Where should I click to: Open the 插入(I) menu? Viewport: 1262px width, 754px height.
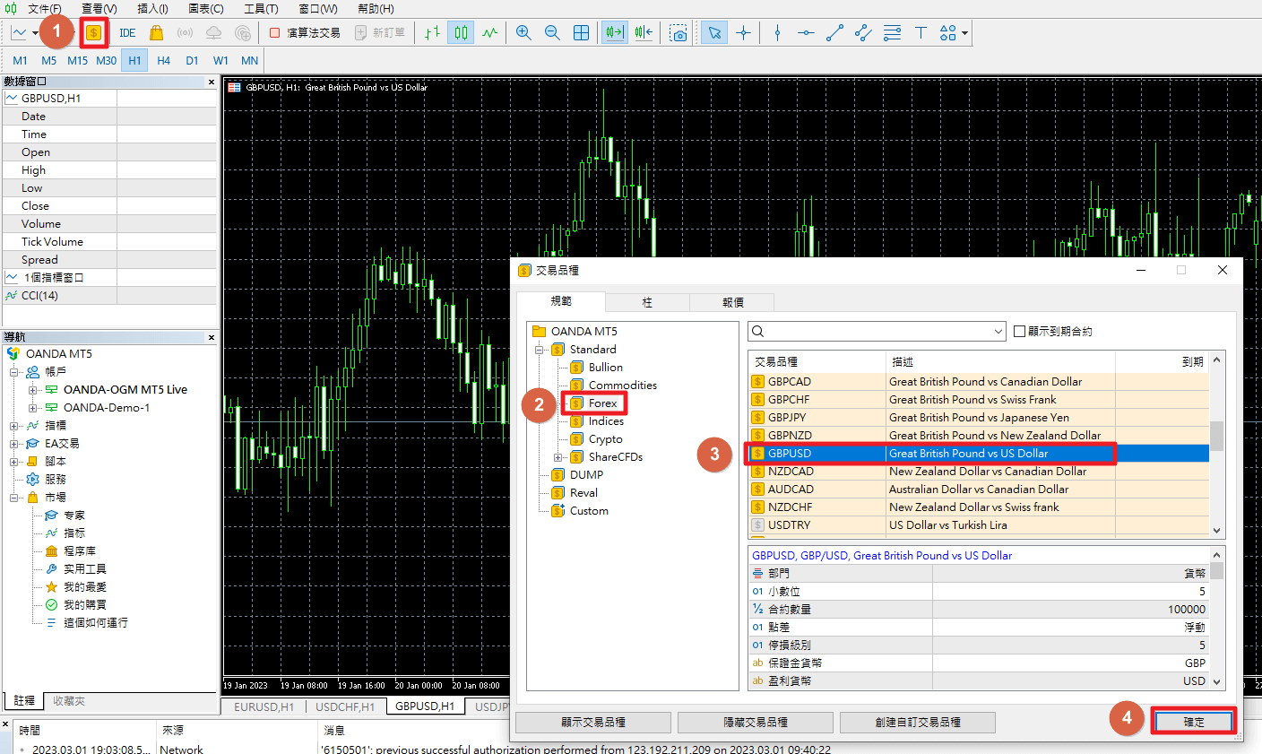click(152, 8)
